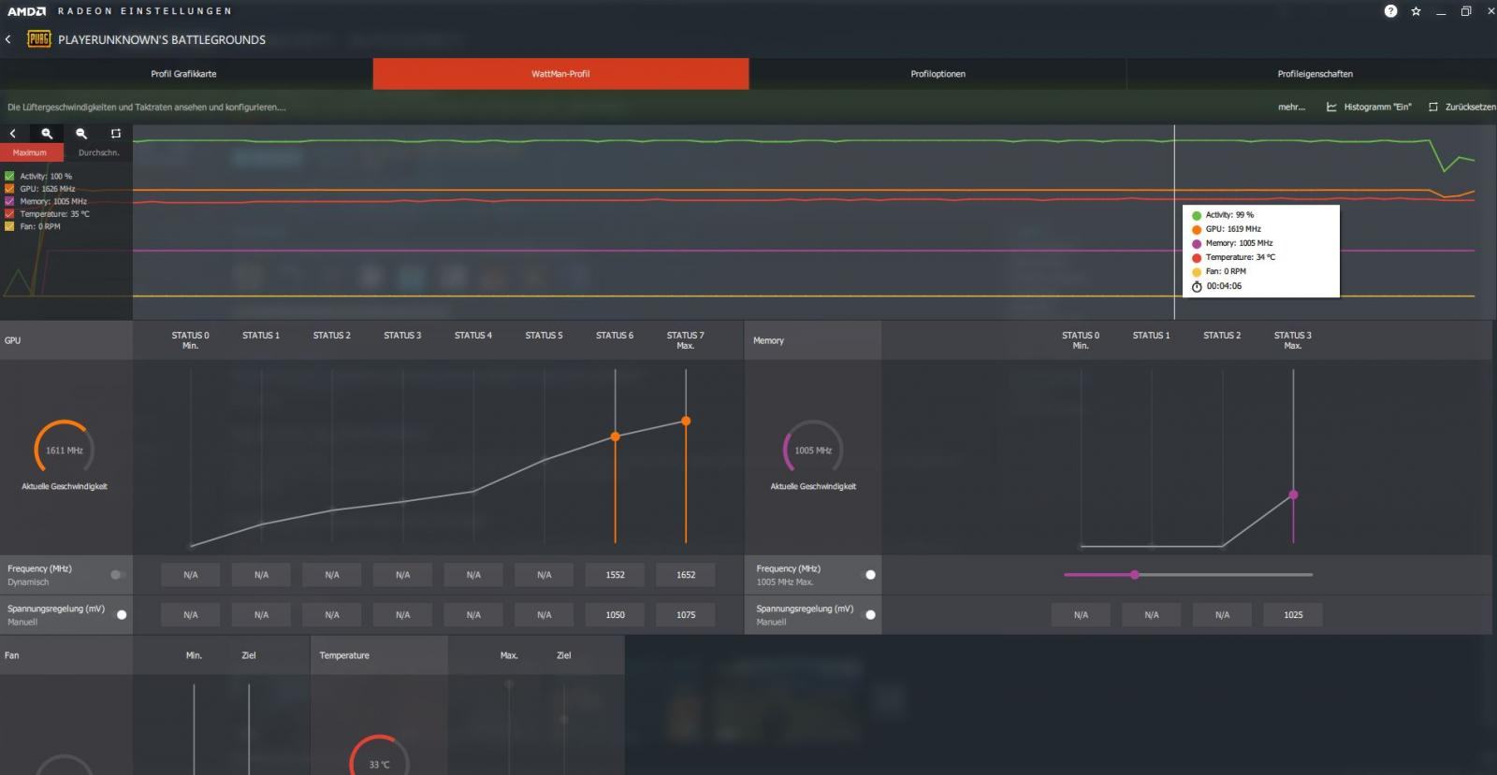This screenshot has width=1497, height=775.
Task: Click the Histogramm "Ein" toggle
Action: [x=1369, y=108]
